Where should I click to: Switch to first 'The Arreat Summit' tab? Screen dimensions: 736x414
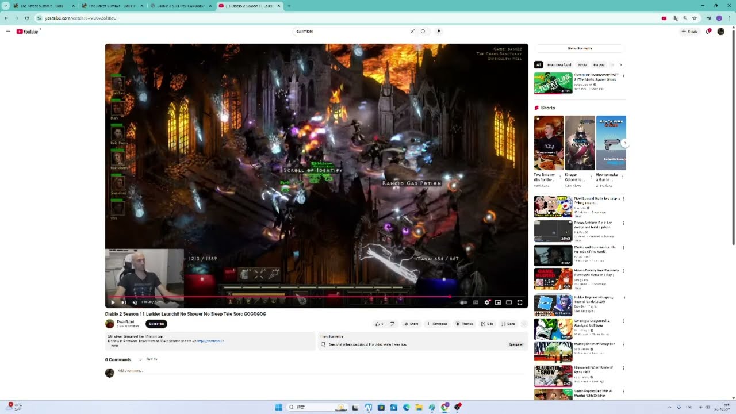click(x=44, y=6)
